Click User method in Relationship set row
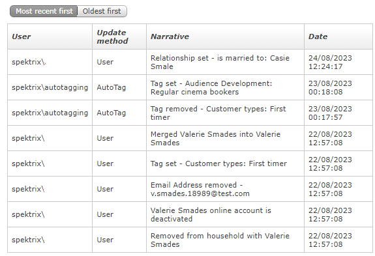375x256 pixels. point(105,62)
